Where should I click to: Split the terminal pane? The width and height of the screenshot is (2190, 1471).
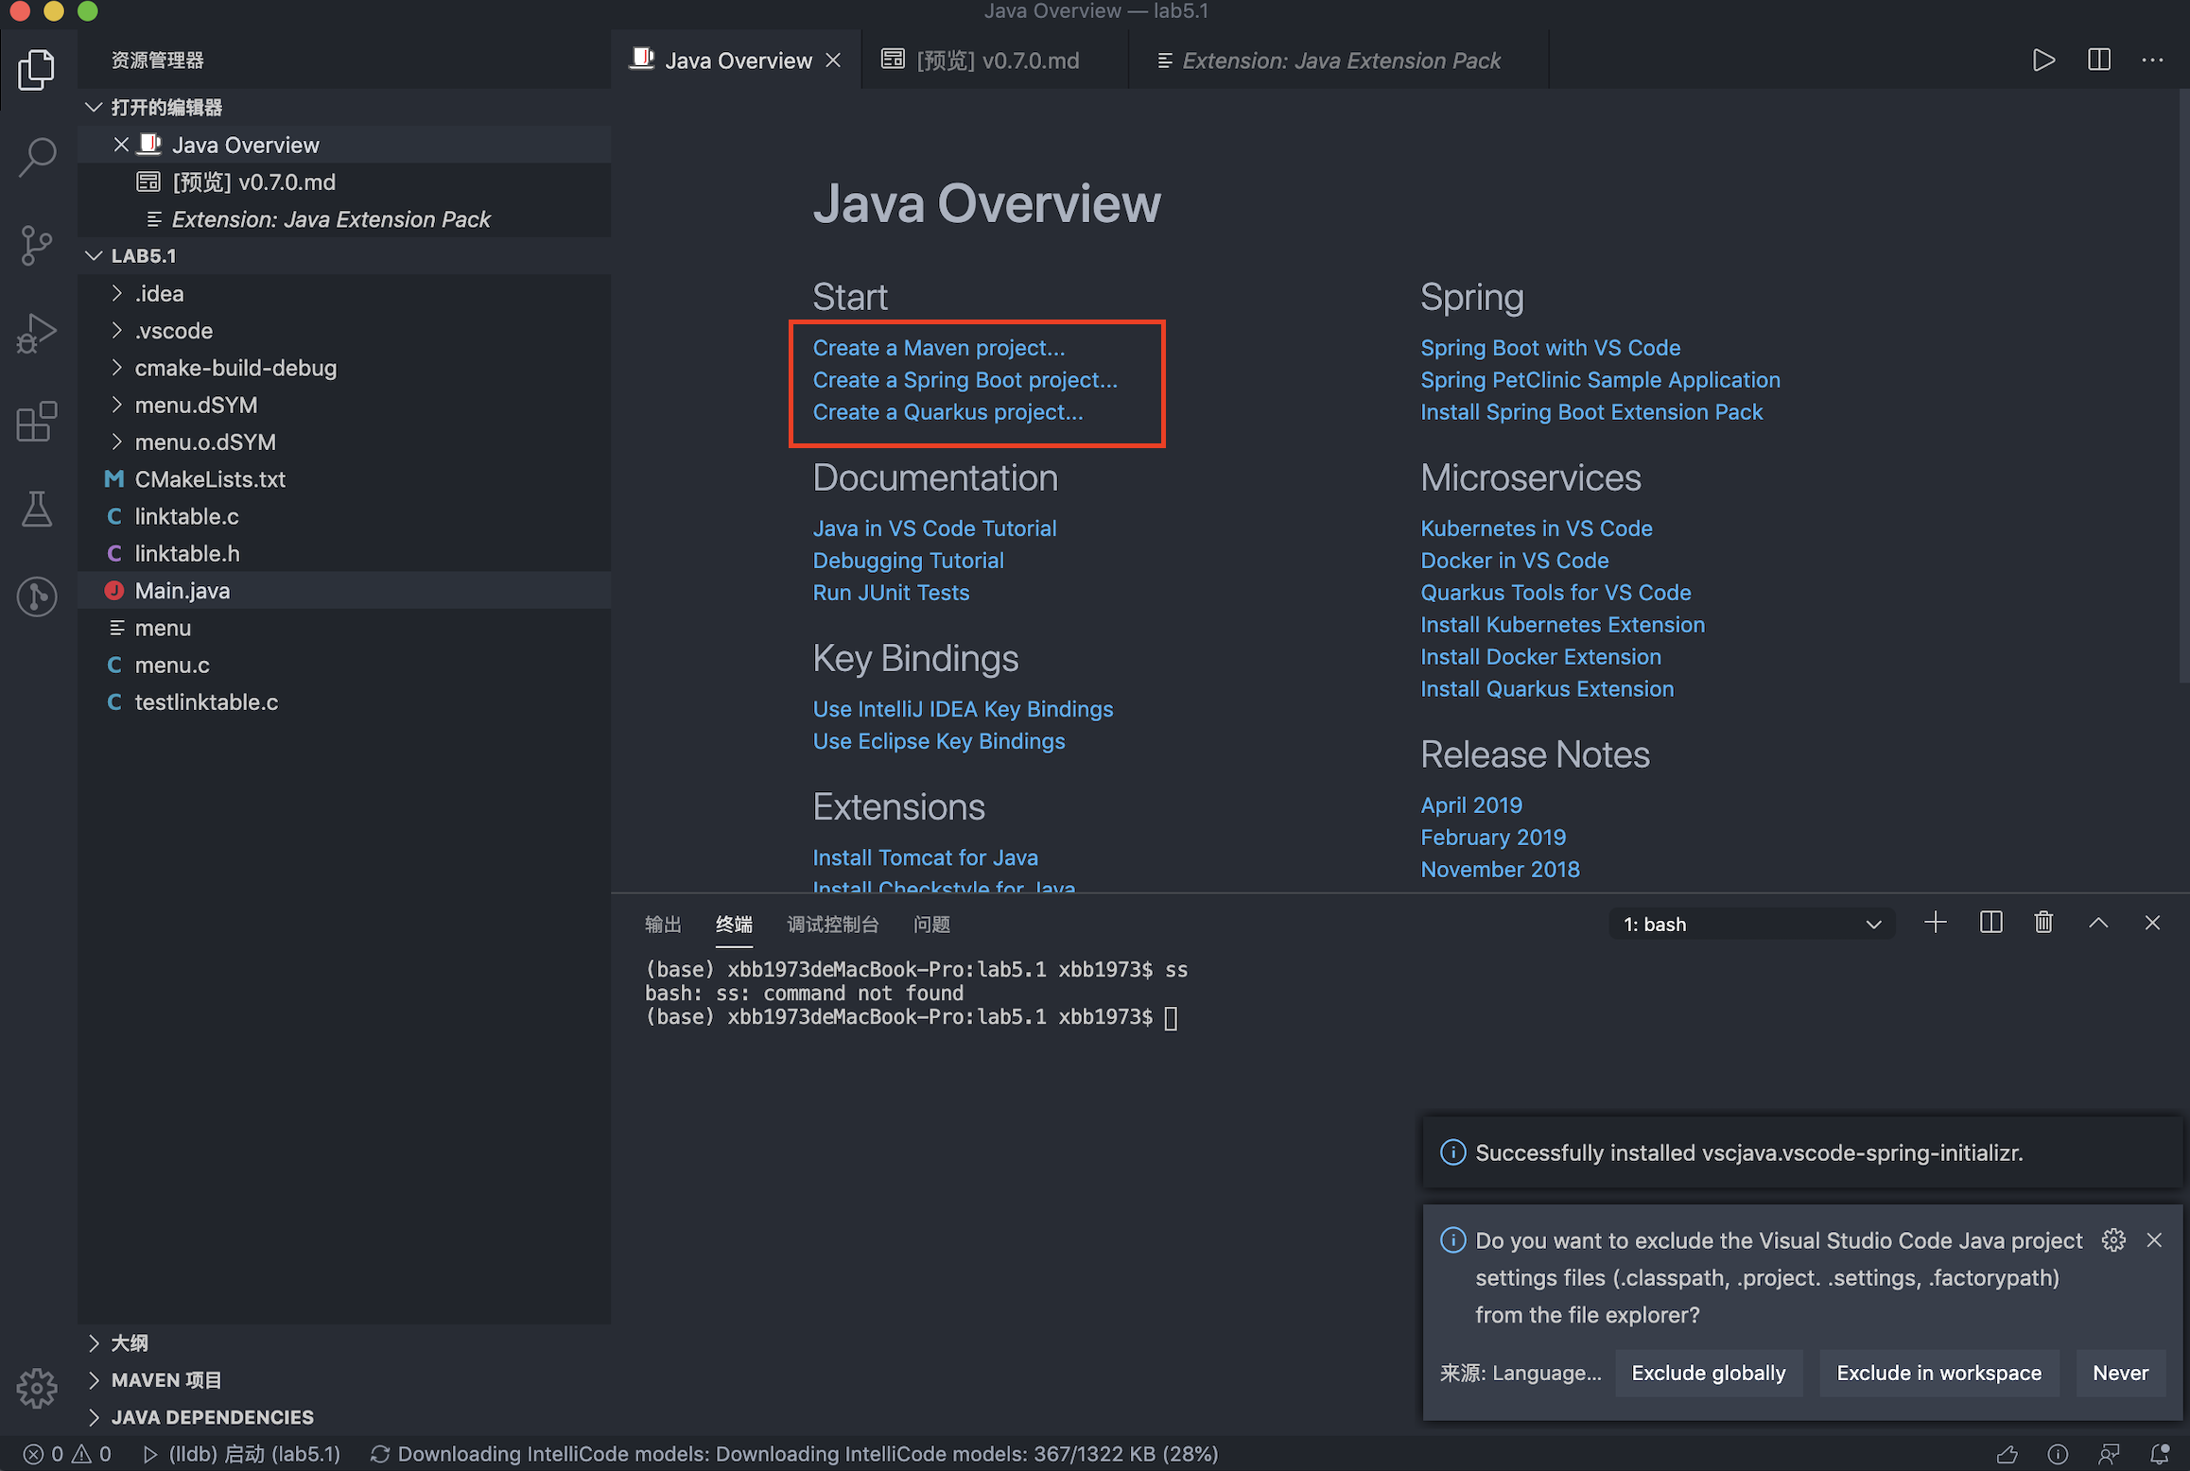(x=1990, y=923)
